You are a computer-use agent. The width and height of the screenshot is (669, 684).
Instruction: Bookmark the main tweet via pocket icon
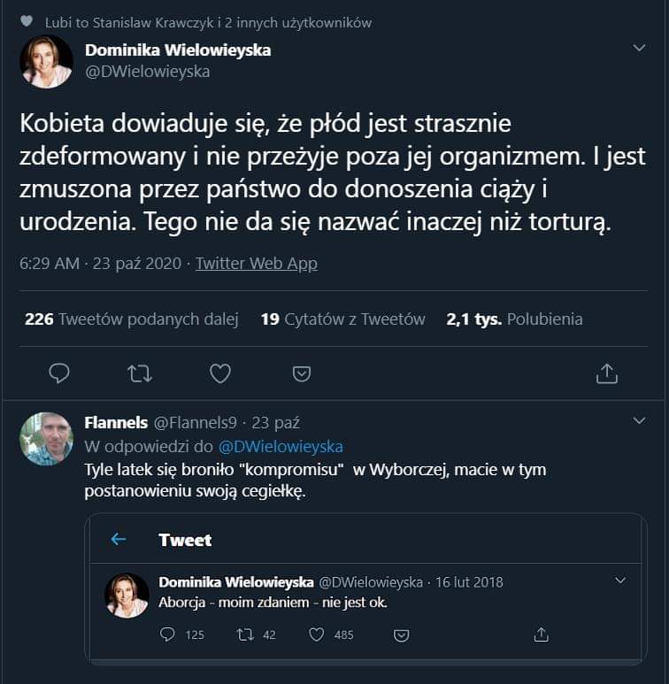click(302, 373)
